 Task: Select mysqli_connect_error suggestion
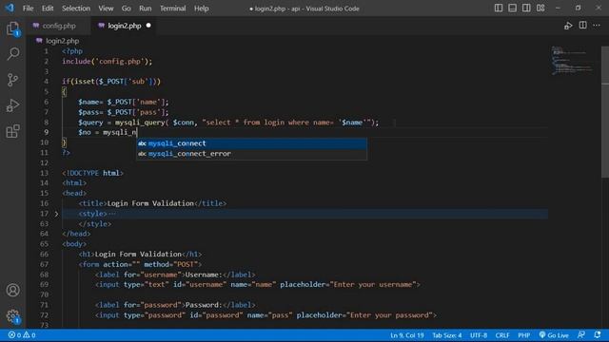tap(251, 154)
